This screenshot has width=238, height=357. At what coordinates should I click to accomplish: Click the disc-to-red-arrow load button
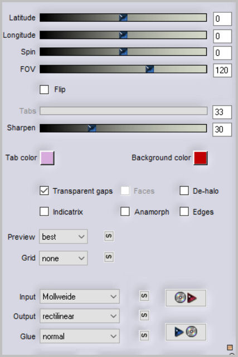186,298
